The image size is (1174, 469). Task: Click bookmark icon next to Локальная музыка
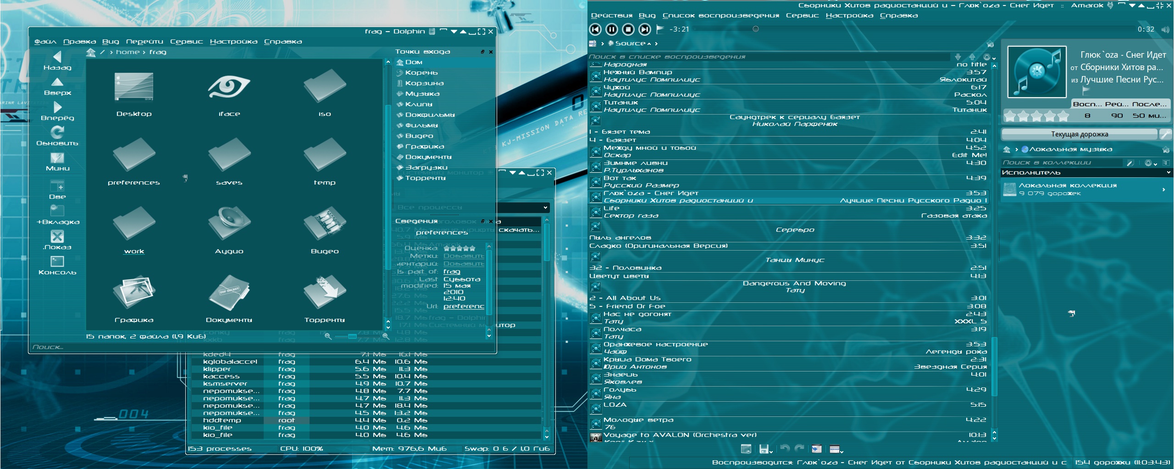1166,149
